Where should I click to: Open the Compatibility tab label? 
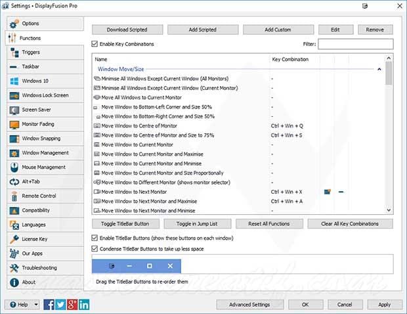[35, 210]
